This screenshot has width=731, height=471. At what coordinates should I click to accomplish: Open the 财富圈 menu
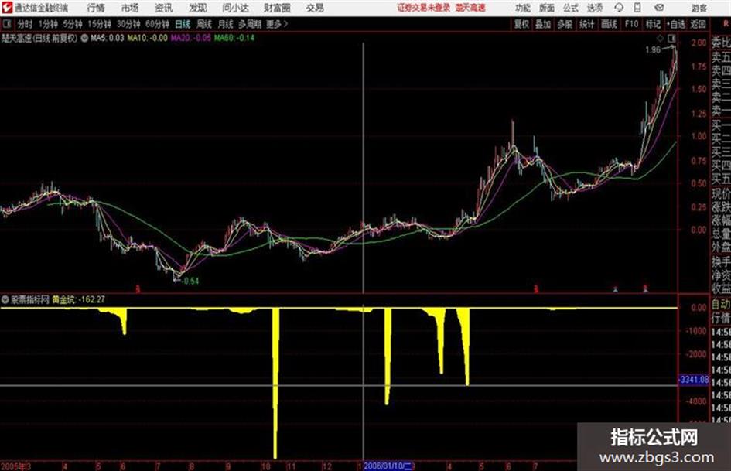coord(277,8)
